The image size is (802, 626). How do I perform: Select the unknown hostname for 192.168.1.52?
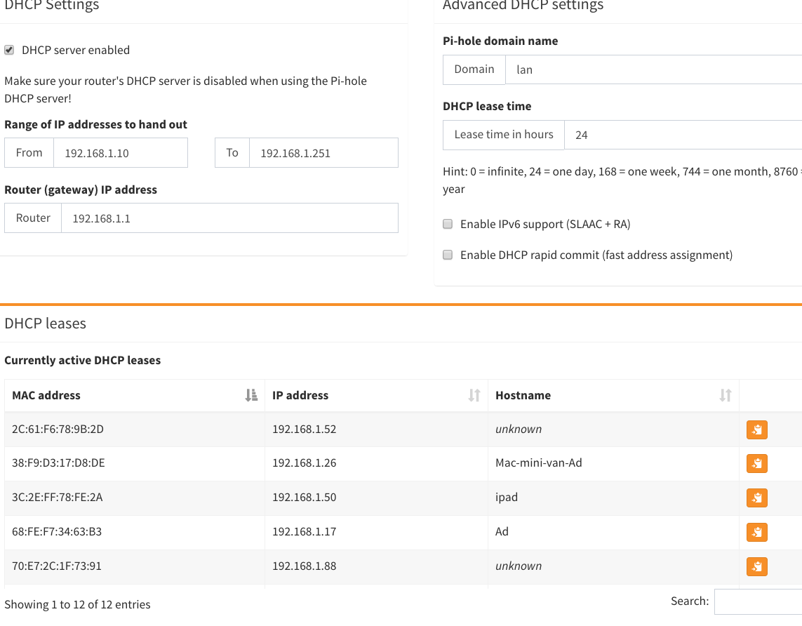coord(519,429)
